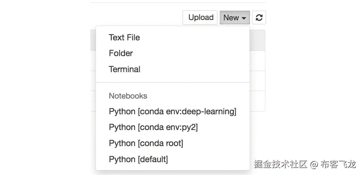Click the grey file list header bar
Image resolution: width=362 pixels, height=175 pixels.
257,40
